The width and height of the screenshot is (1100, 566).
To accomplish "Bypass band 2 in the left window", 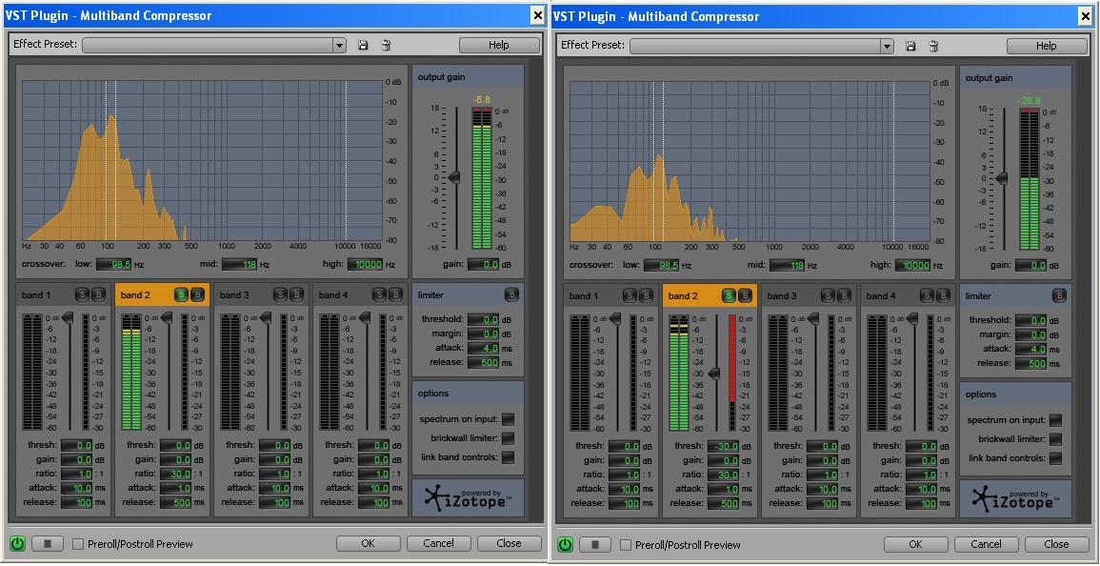I will tap(197, 295).
